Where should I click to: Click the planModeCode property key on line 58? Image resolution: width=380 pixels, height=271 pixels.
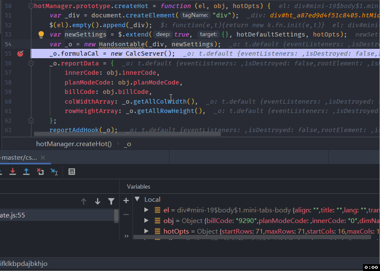87,82
